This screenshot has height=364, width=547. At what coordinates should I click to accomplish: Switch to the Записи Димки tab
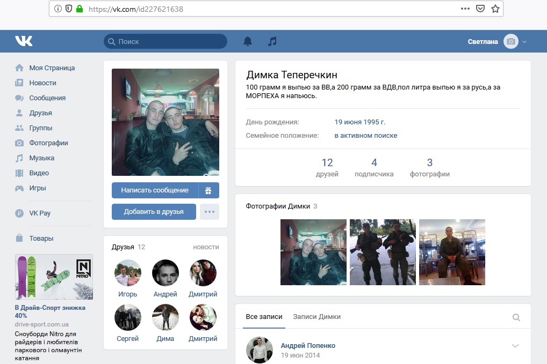tap(316, 317)
